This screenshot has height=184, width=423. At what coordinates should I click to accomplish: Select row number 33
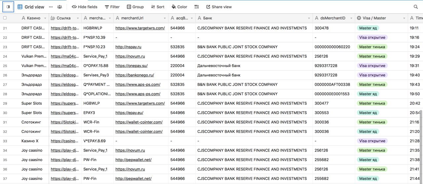point(5,141)
